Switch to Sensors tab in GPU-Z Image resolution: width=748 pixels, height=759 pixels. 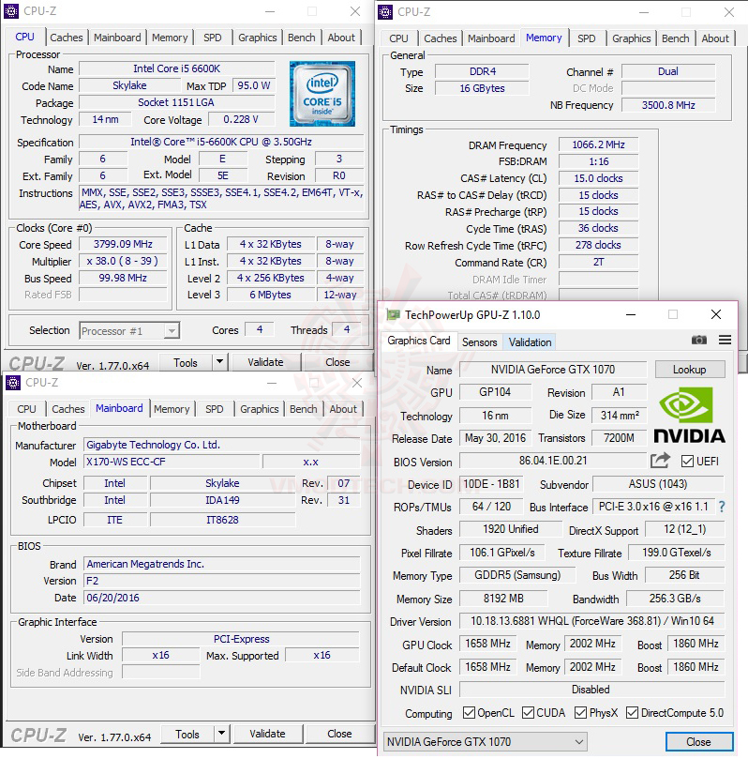point(479,342)
